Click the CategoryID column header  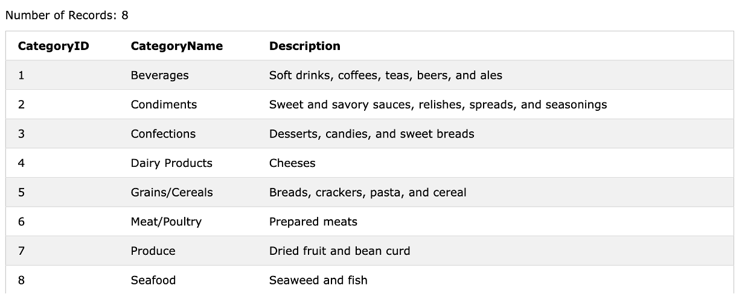53,46
